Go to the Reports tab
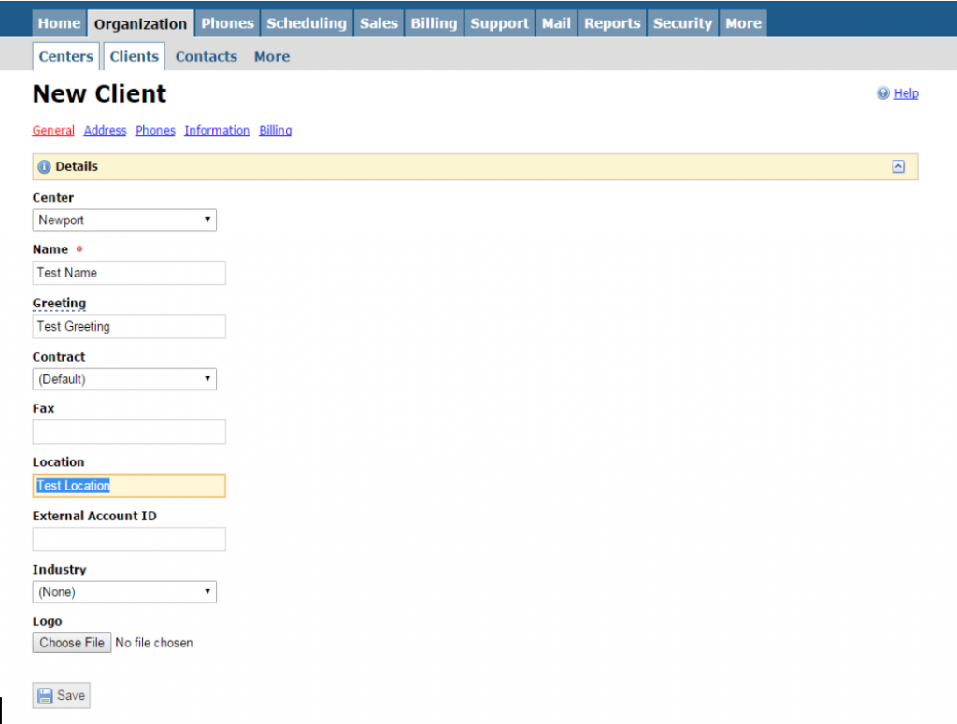The height and width of the screenshot is (724, 957). [612, 23]
